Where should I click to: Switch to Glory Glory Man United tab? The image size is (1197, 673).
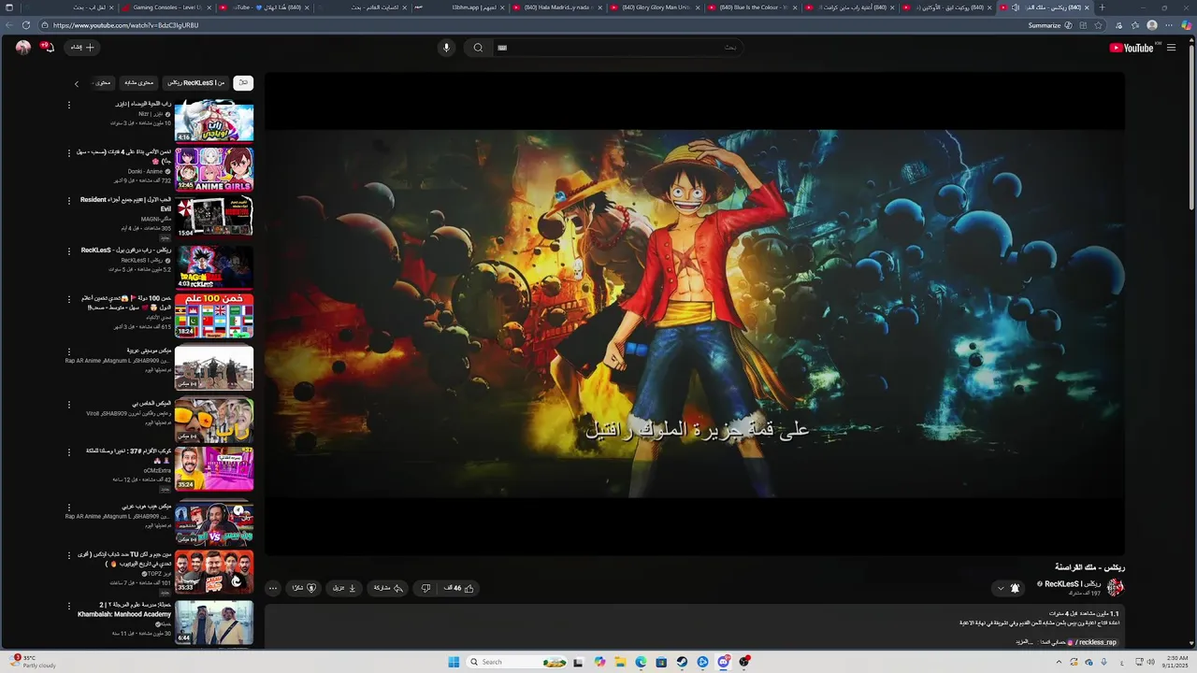tap(655, 7)
